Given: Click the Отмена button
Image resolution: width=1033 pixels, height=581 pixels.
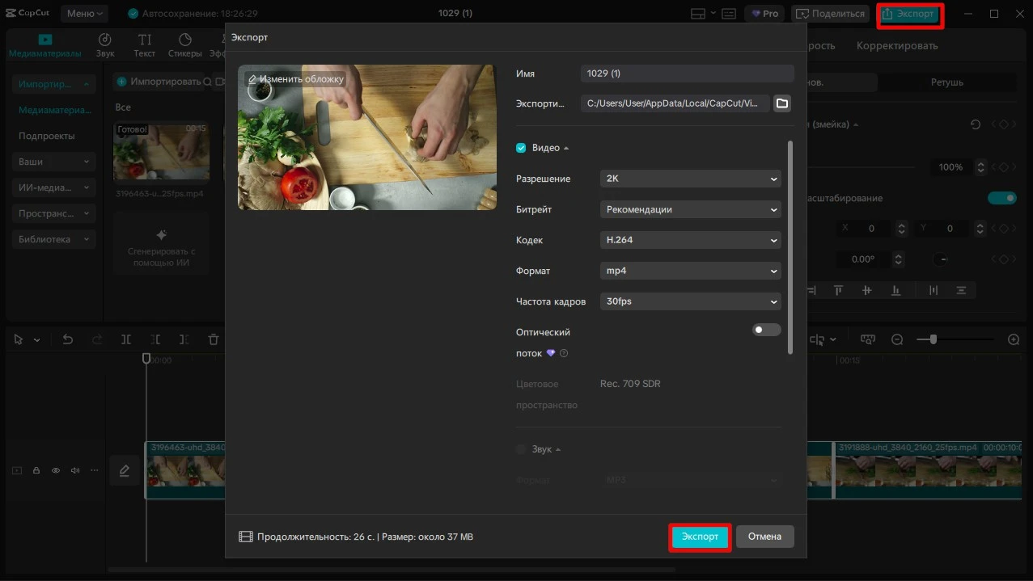Looking at the screenshot, I should (x=764, y=537).
